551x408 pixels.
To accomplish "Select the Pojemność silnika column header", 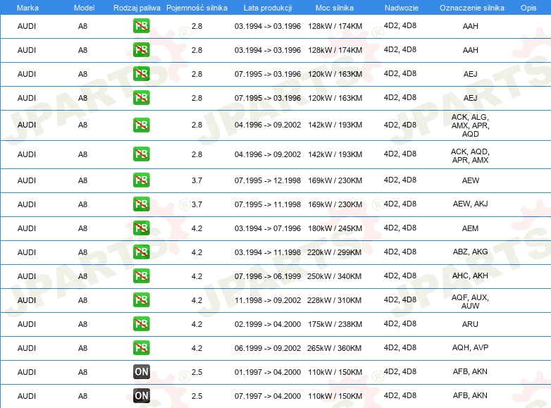I will click(x=197, y=7).
